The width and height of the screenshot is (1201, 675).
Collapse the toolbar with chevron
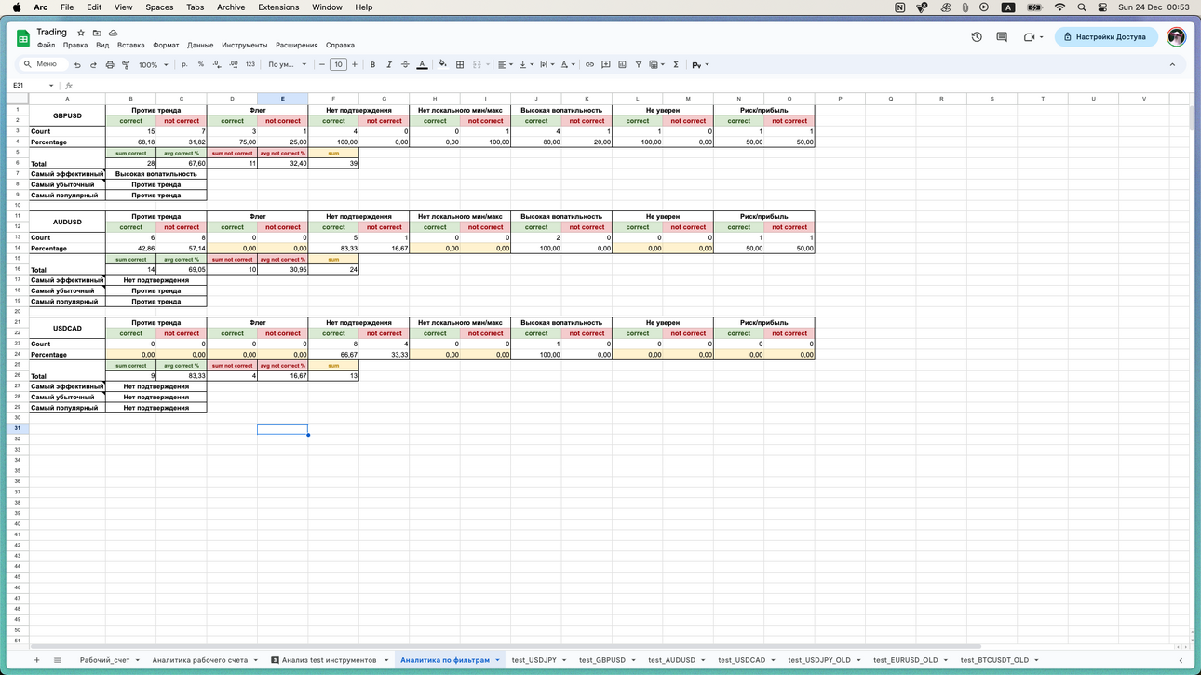coord(1172,64)
